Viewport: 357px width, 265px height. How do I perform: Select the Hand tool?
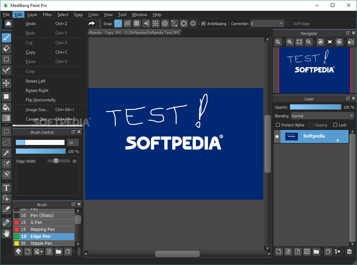pyautogui.click(x=6, y=233)
